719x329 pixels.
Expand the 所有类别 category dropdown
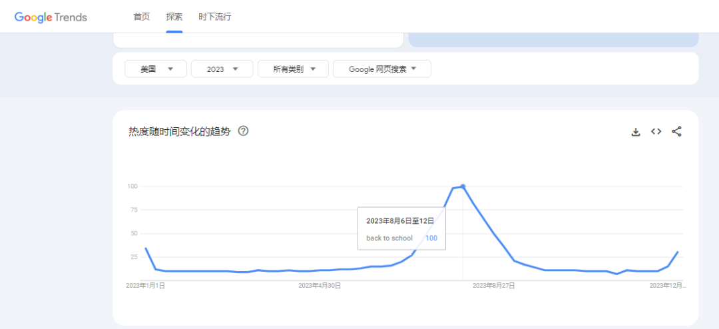pyautogui.click(x=294, y=69)
